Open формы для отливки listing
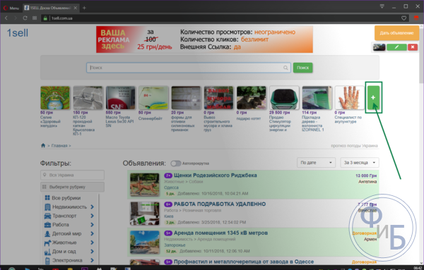 coord(186,109)
